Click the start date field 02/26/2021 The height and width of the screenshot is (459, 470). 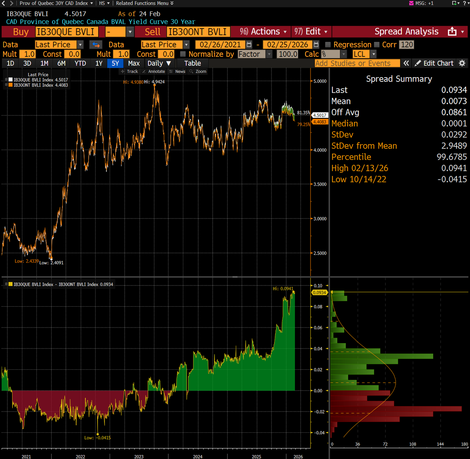[x=220, y=45]
